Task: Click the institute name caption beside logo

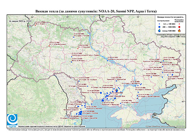Action: point(52,127)
